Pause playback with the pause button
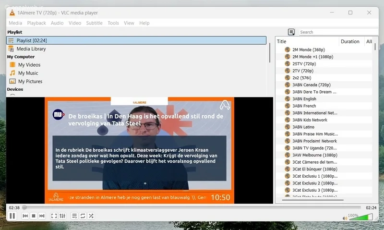 point(12,216)
